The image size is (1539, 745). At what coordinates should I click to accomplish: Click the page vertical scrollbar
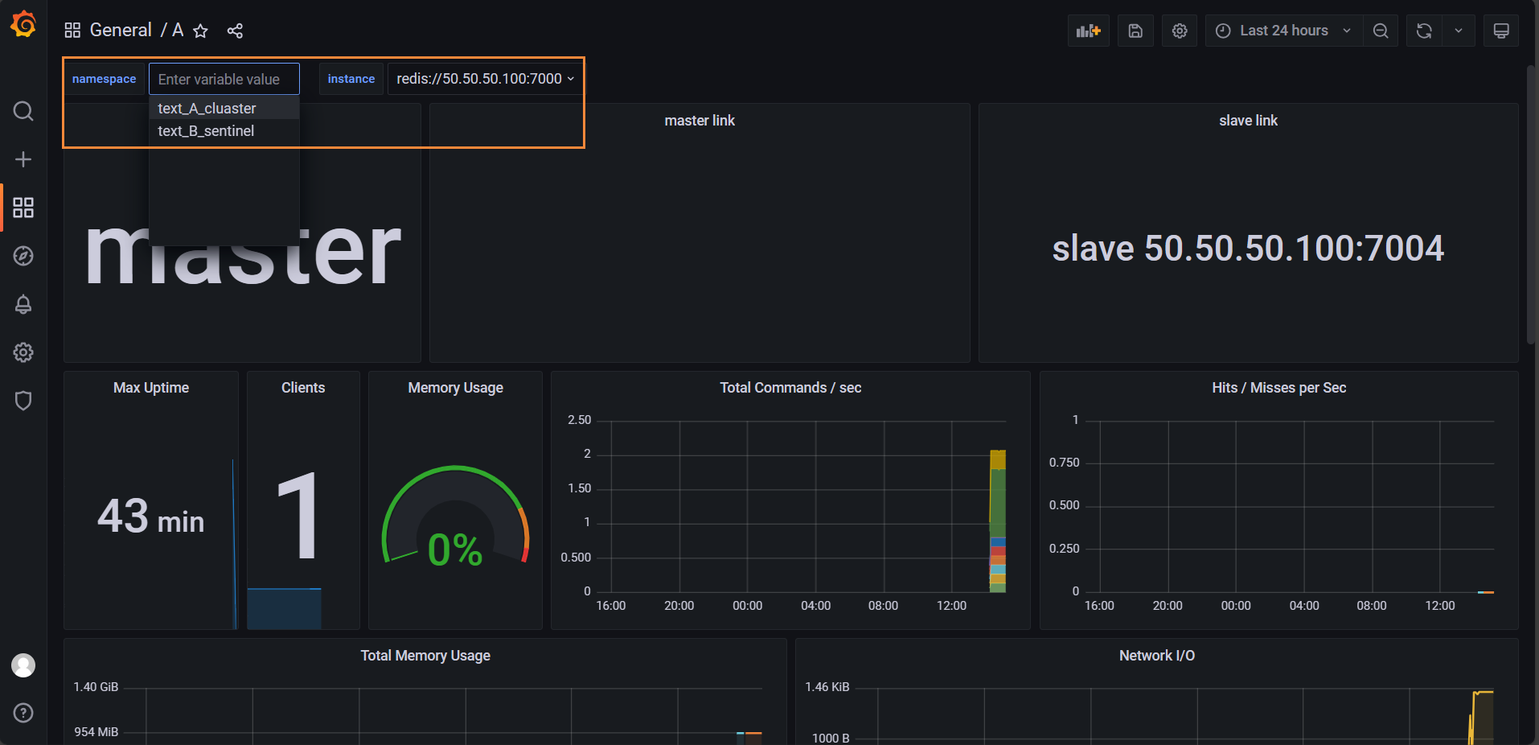(1532, 205)
